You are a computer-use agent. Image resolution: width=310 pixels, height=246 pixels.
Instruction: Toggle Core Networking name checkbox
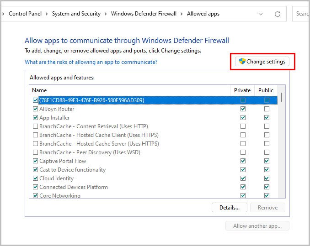pos(35,195)
